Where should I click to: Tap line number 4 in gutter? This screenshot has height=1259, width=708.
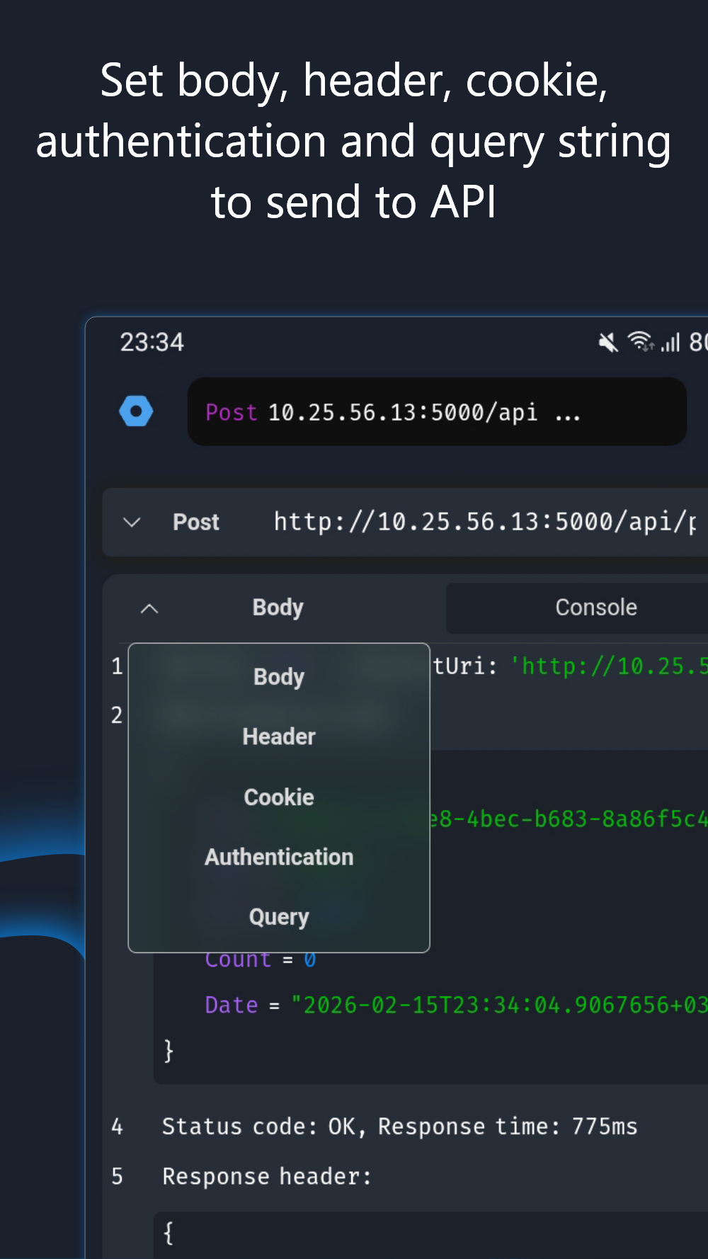[x=117, y=1127]
